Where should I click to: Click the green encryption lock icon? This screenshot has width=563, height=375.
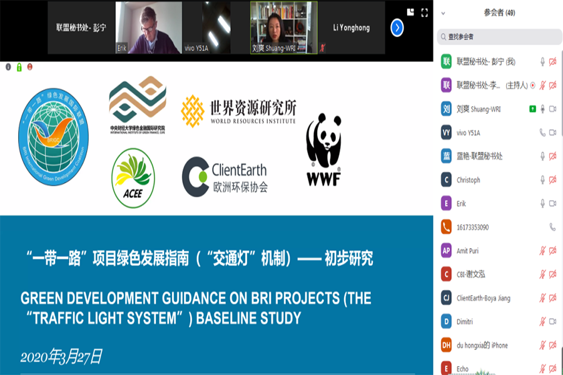pyautogui.click(x=19, y=67)
